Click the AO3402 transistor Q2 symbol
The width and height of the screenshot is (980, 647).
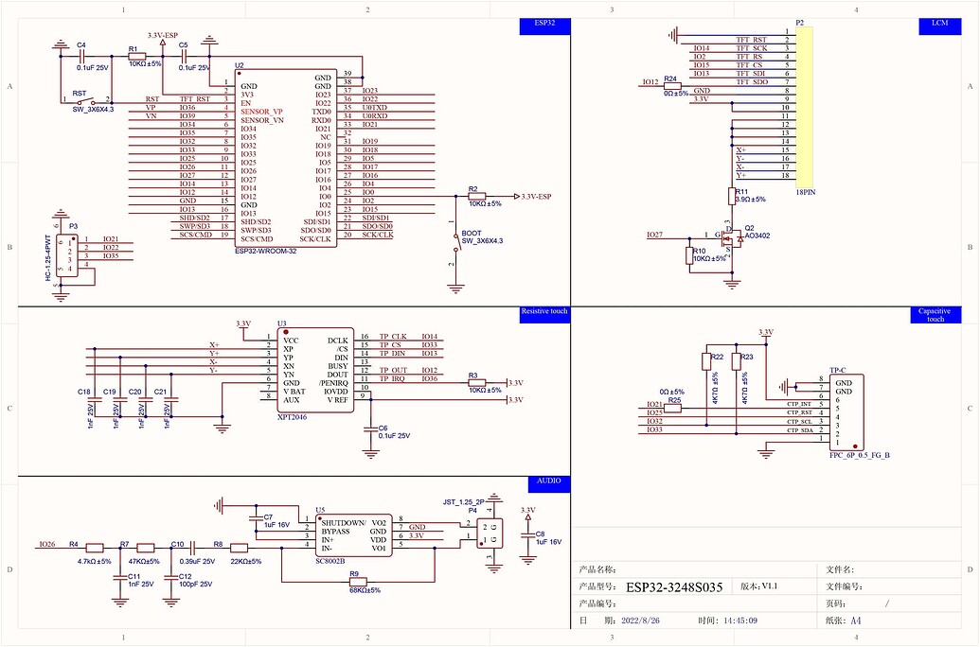coord(729,236)
